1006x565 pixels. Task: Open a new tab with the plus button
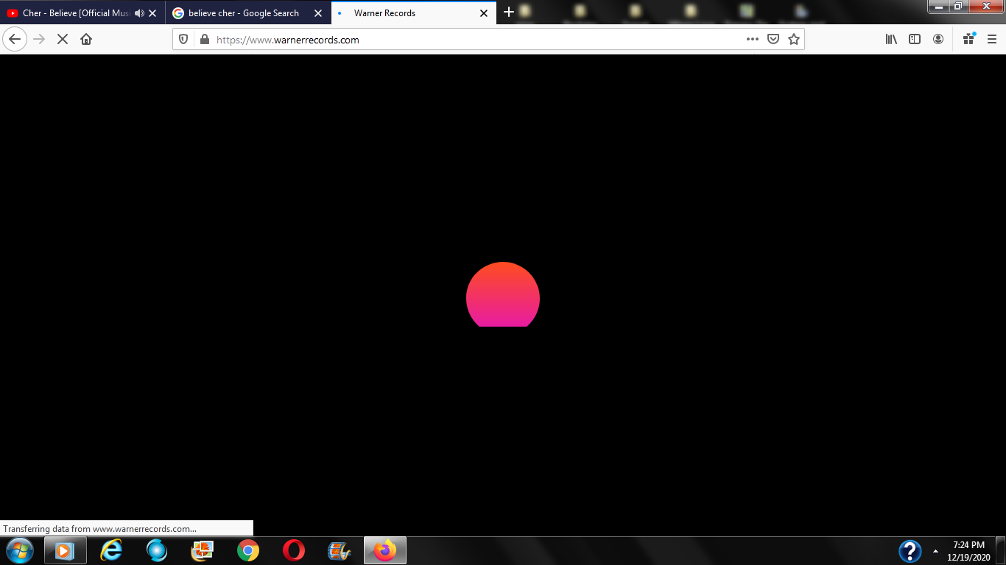(508, 13)
